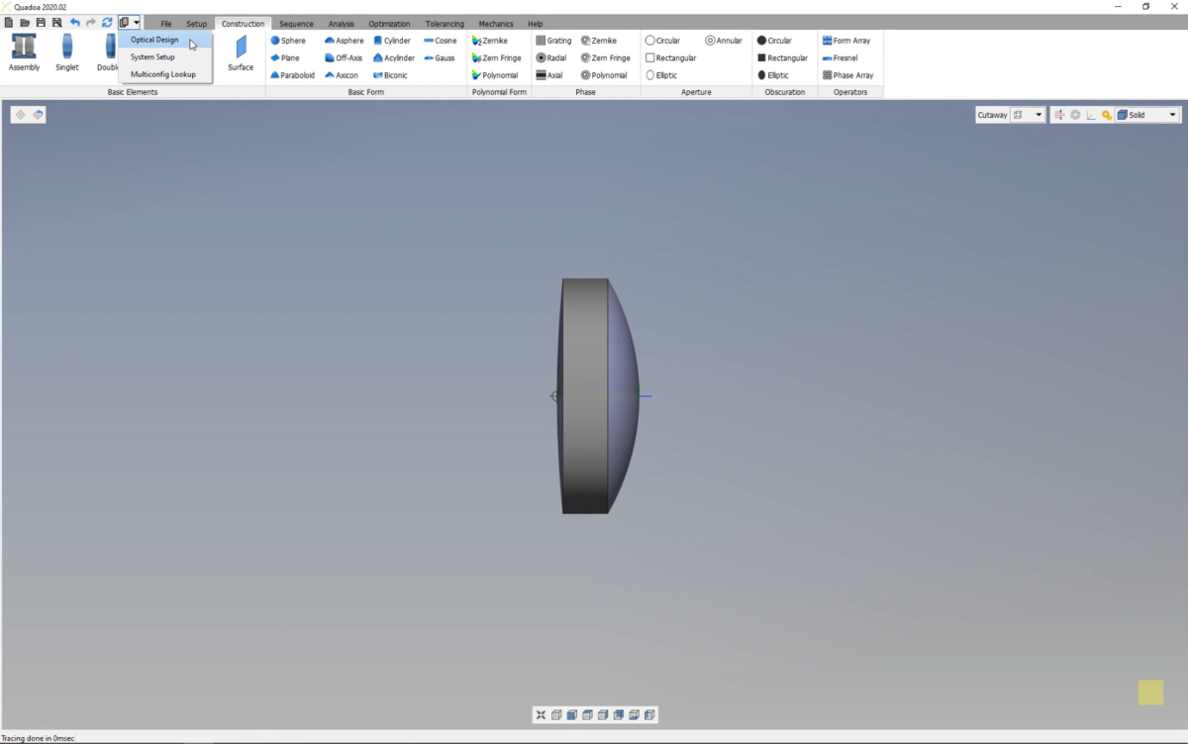Add a Phase Array operator

tap(848, 75)
